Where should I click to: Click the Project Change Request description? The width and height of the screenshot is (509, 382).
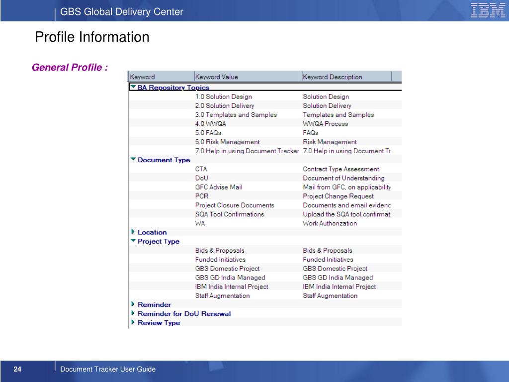(x=338, y=196)
